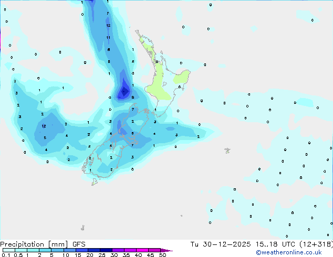The image size is (333, 257).
Task: Click the '0.5' legend scale label
Action: [x=18, y=255]
